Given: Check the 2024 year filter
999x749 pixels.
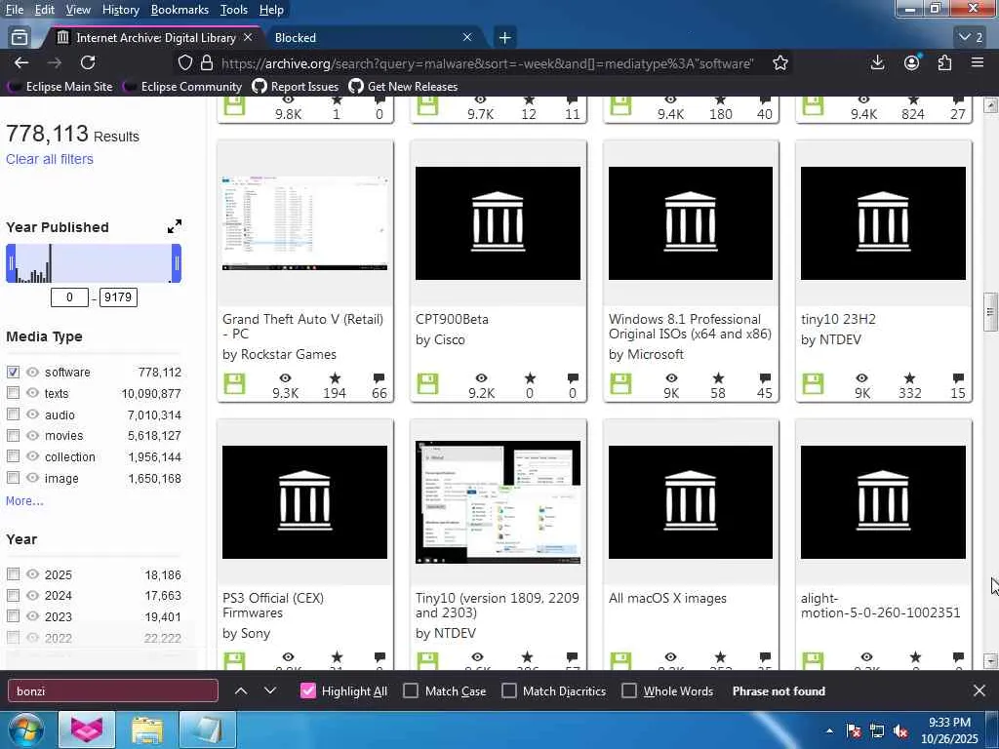Looking at the screenshot, I should click(x=13, y=595).
